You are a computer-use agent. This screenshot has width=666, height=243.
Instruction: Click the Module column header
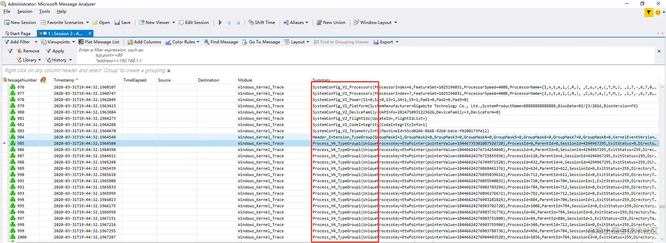[x=274, y=80]
